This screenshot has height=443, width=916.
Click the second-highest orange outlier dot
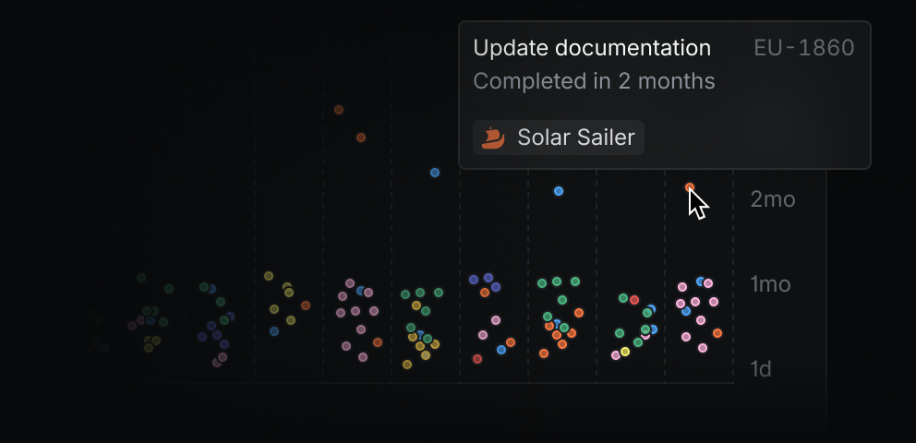(x=361, y=138)
